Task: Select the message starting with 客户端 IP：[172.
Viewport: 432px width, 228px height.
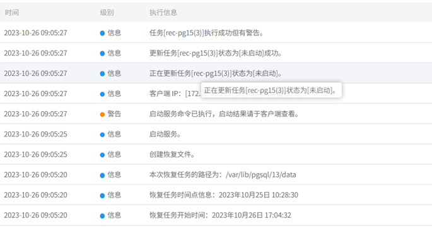Action: point(175,93)
